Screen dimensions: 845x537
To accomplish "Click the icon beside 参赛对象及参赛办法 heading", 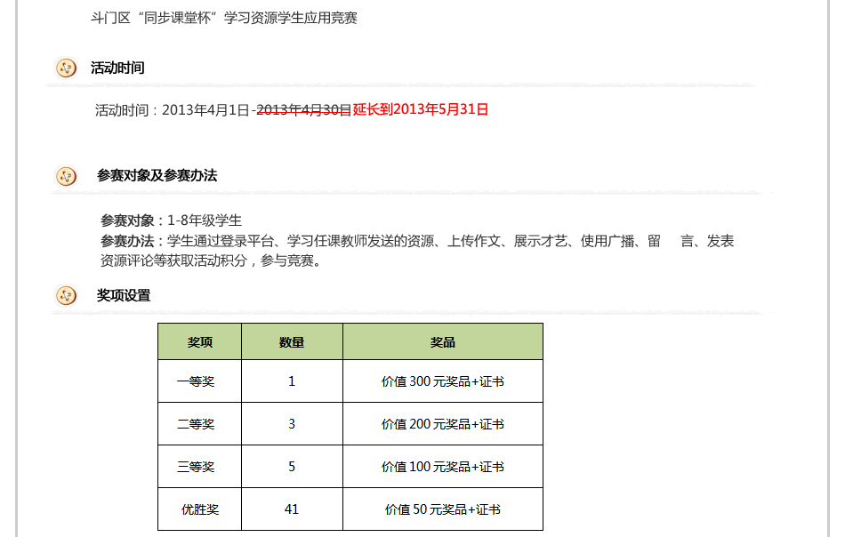I will click(x=66, y=176).
